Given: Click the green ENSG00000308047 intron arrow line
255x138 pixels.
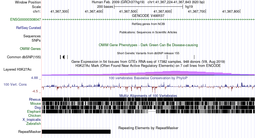Looking at the screenshot, I should click(148, 20).
